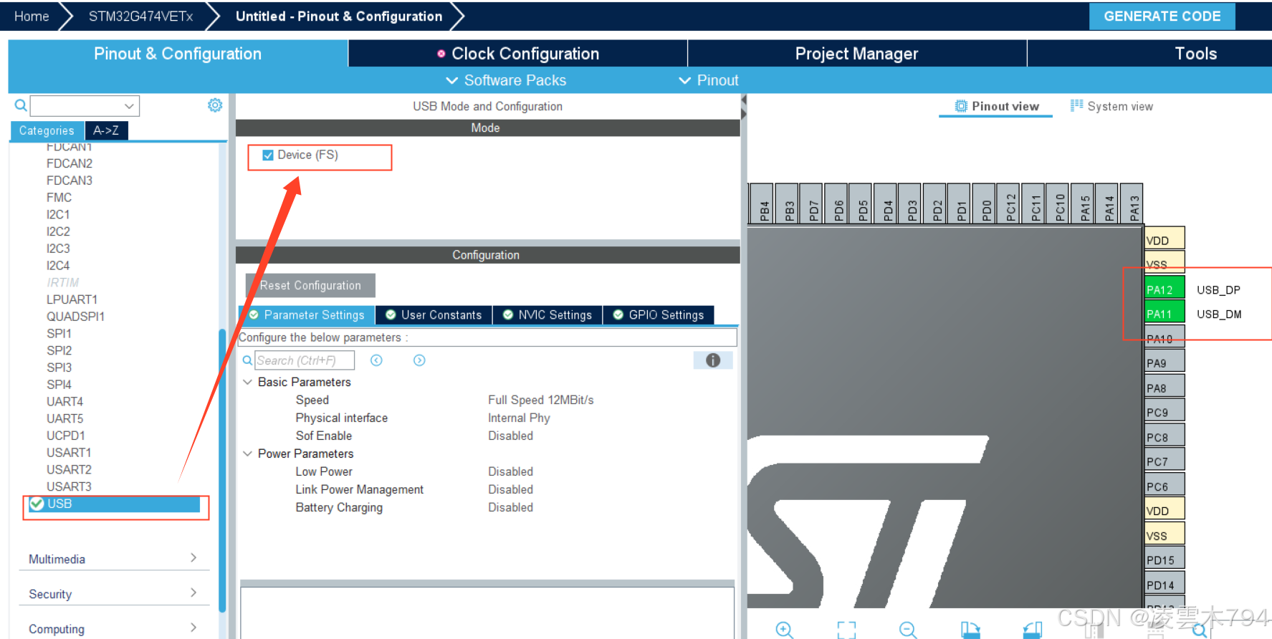
Task: Click Reset Configuration button
Action: [x=310, y=285]
